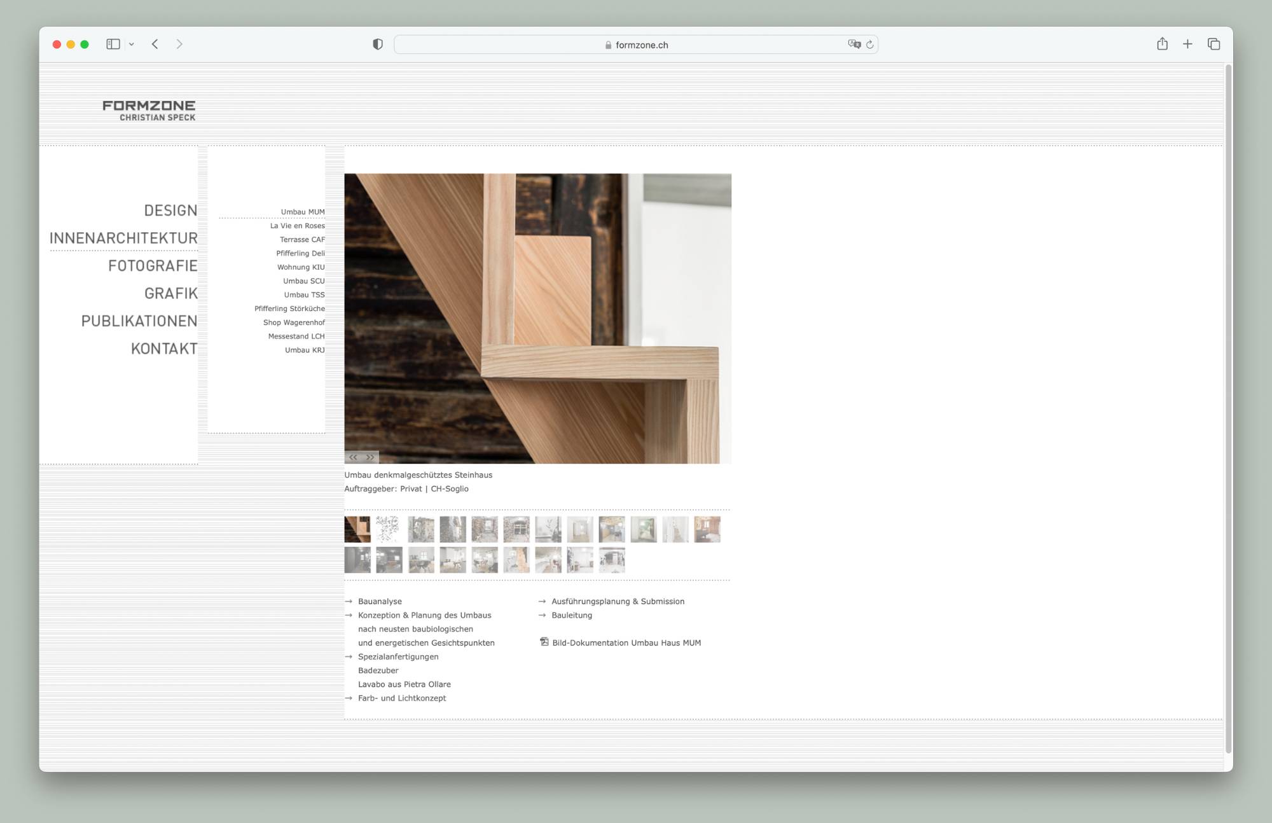Click the FORMZONE Christian Speck logo
The width and height of the screenshot is (1272, 823).
pos(149,110)
